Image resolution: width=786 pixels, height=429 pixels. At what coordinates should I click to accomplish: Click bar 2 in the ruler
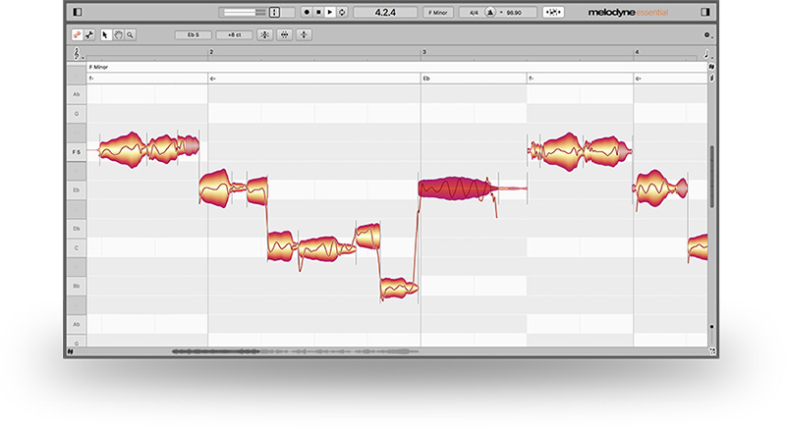tap(211, 52)
